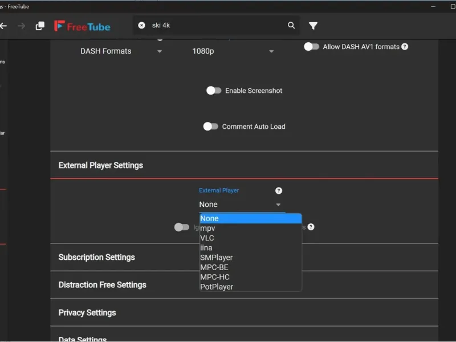Viewport: 456px width, 342px height.
Task: Turn on Comment Auto Load
Action: (x=210, y=127)
